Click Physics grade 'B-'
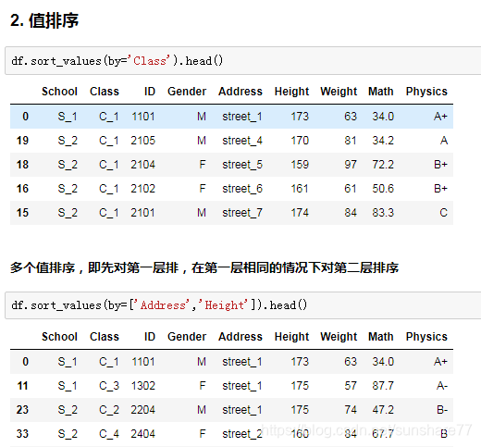Image resolution: width=481 pixels, height=447 pixels. coord(442,410)
